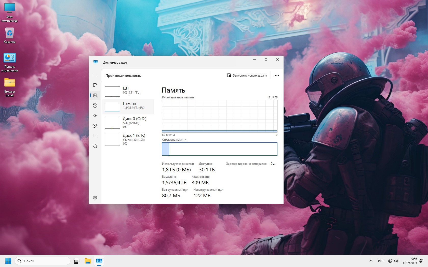The width and height of the screenshot is (428, 267).
Task: Expand the hamburger navigation menu
Action: [x=95, y=75]
